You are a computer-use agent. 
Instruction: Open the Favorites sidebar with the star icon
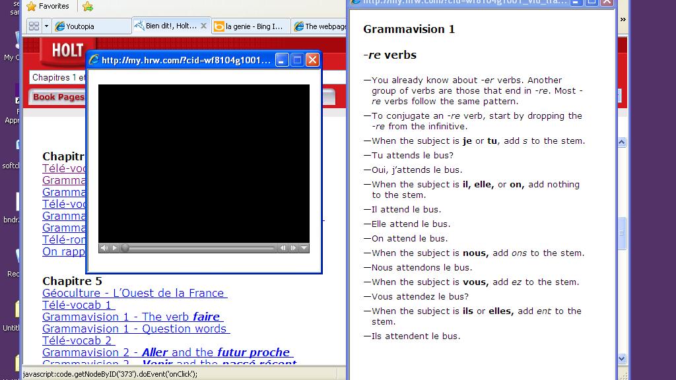31,6
